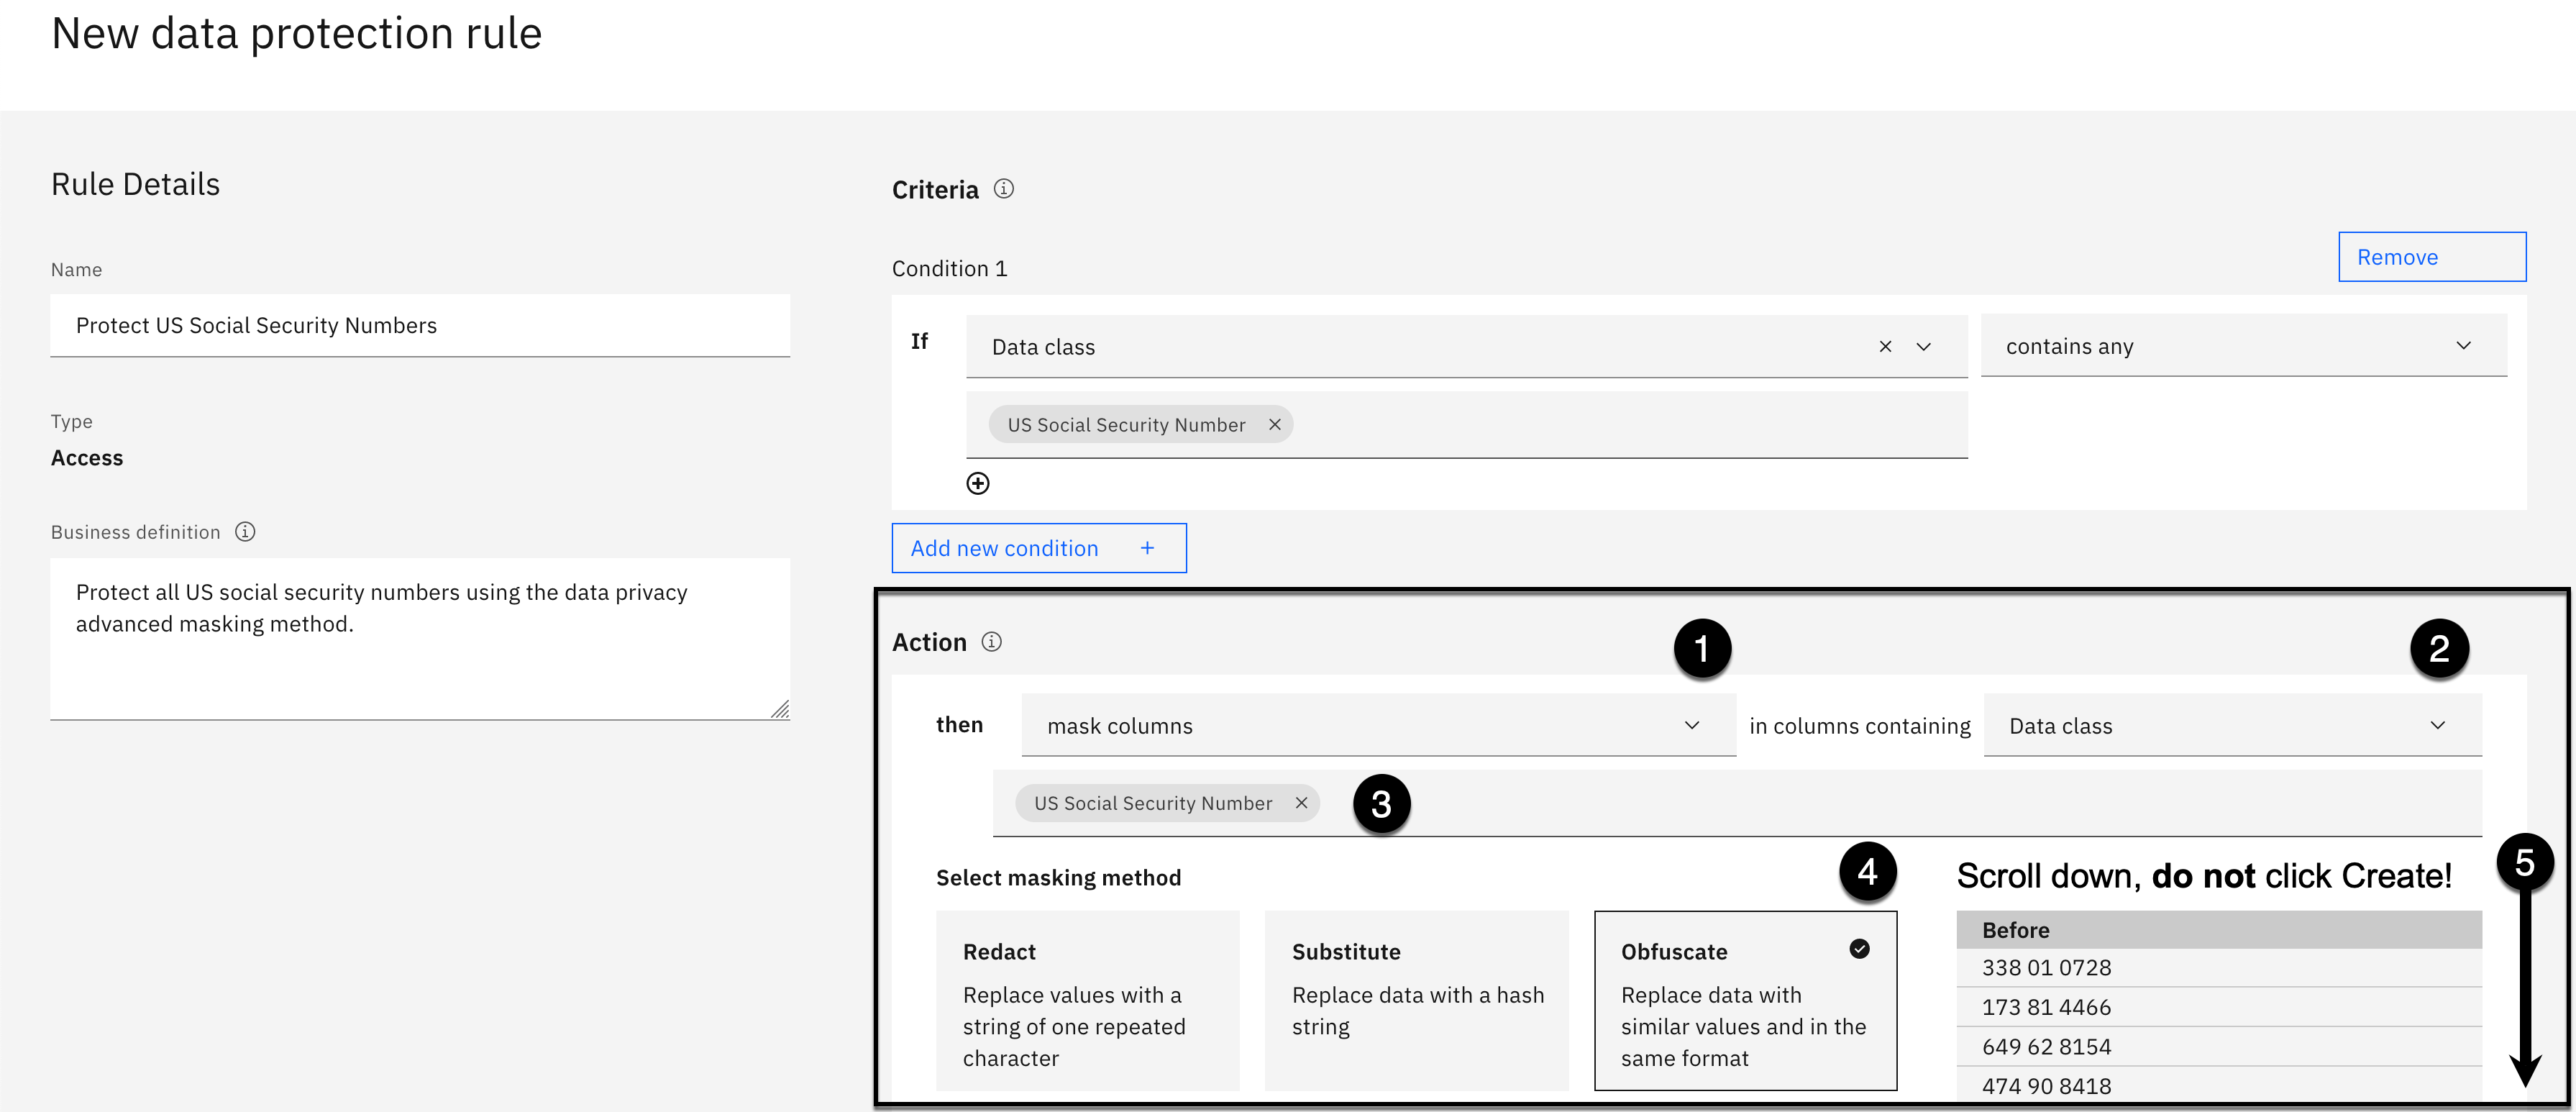Remove the US Social Security Number tag in Action

1301,803
